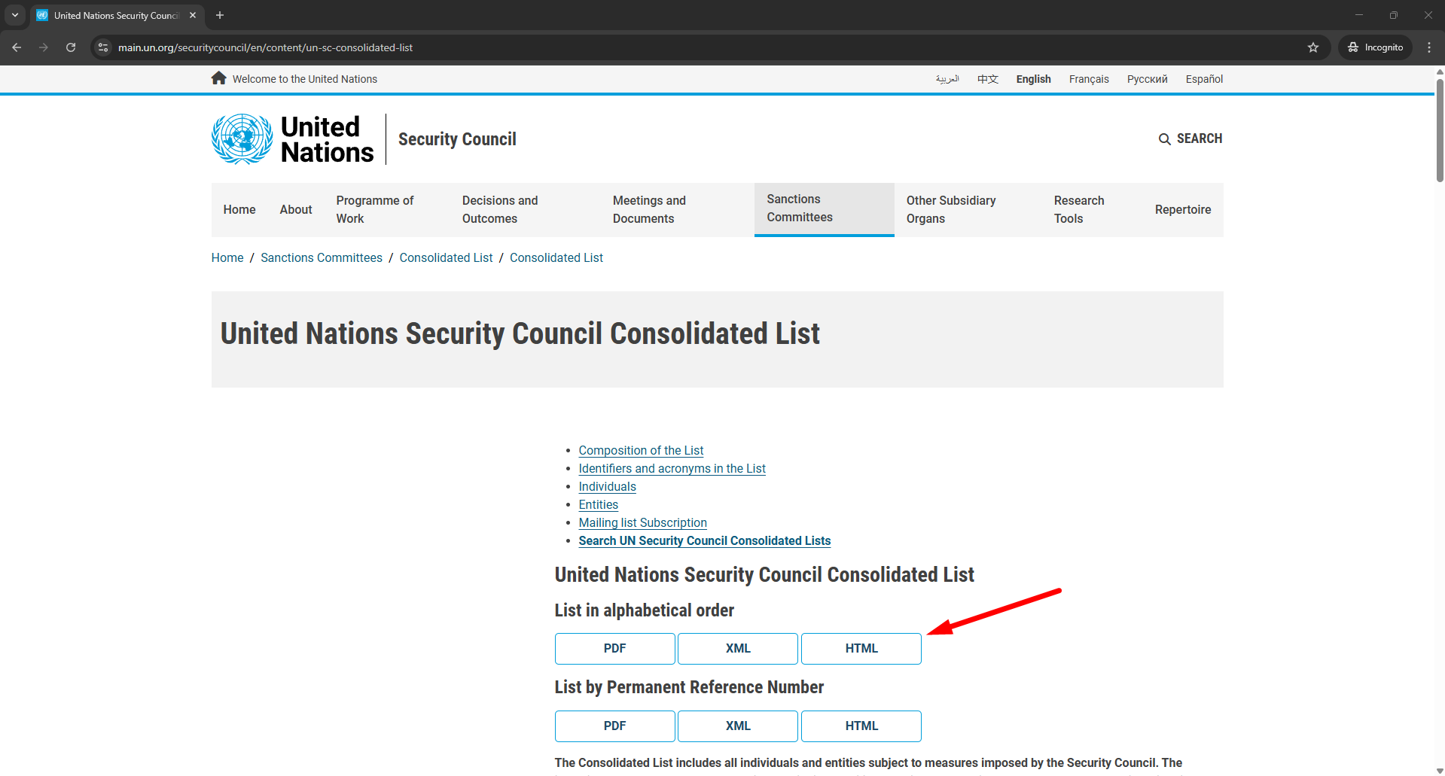The image size is (1445, 776).
Task: Click Home in the breadcrumb
Action: tap(227, 258)
